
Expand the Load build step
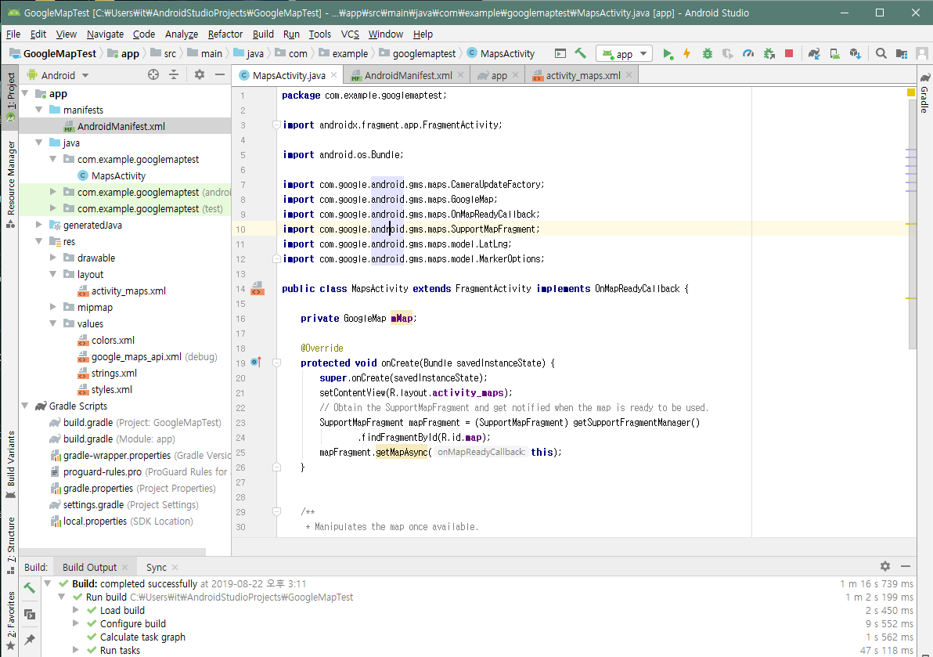pyautogui.click(x=76, y=610)
